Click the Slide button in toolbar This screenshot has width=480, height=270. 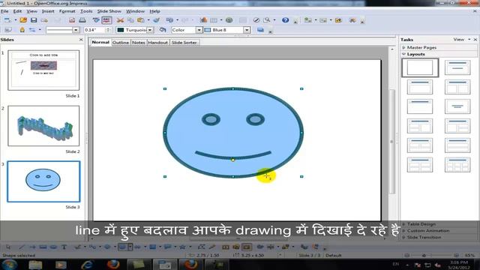(x=308, y=20)
